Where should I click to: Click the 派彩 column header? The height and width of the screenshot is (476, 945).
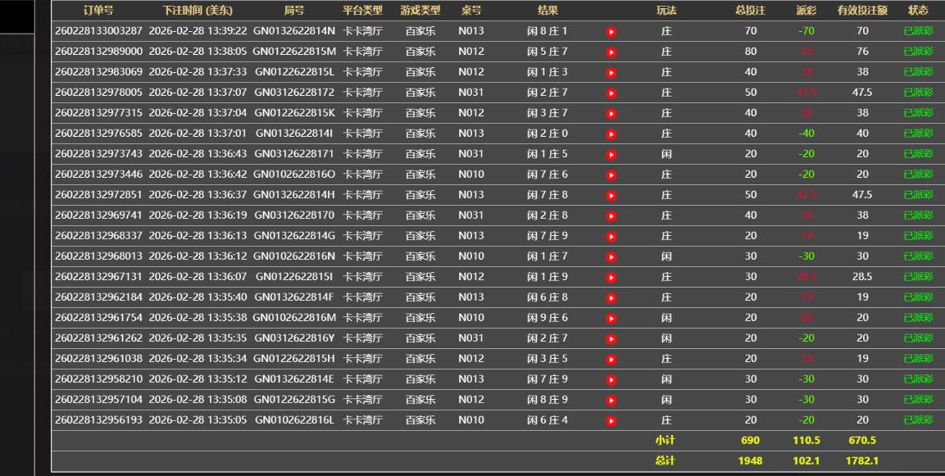point(806,11)
